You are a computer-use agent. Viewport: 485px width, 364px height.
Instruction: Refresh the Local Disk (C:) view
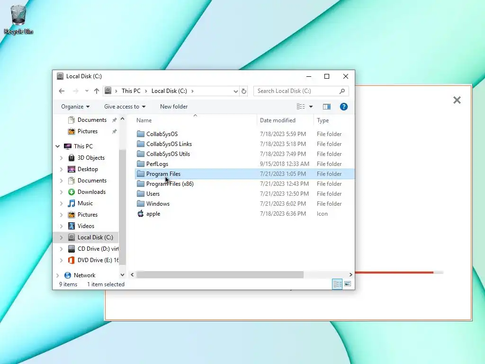click(x=244, y=91)
